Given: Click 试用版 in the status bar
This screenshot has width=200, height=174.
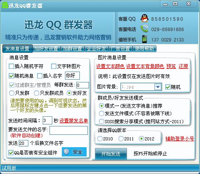Looking at the screenshot, I should 9,168.
